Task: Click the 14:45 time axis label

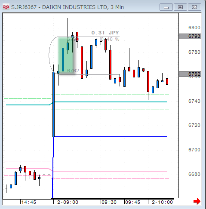Action: point(29,202)
